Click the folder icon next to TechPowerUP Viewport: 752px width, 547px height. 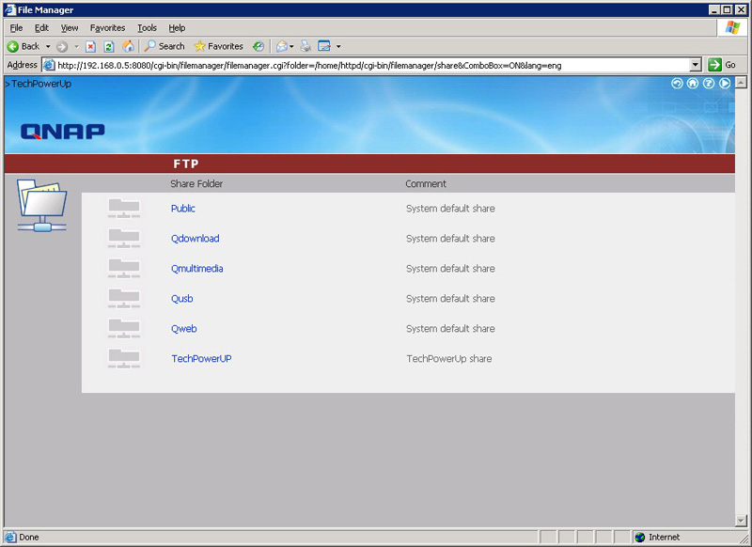(124, 359)
